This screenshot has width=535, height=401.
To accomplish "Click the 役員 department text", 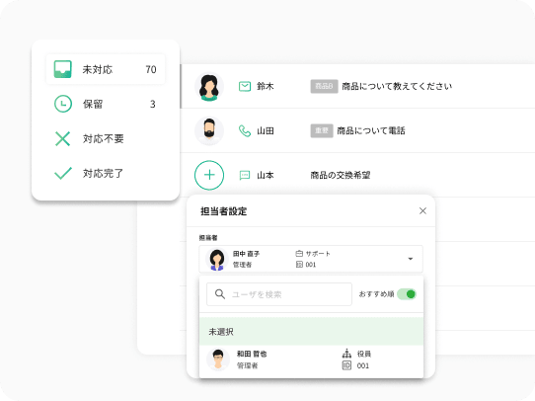I will pyautogui.click(x=364, y=354).
